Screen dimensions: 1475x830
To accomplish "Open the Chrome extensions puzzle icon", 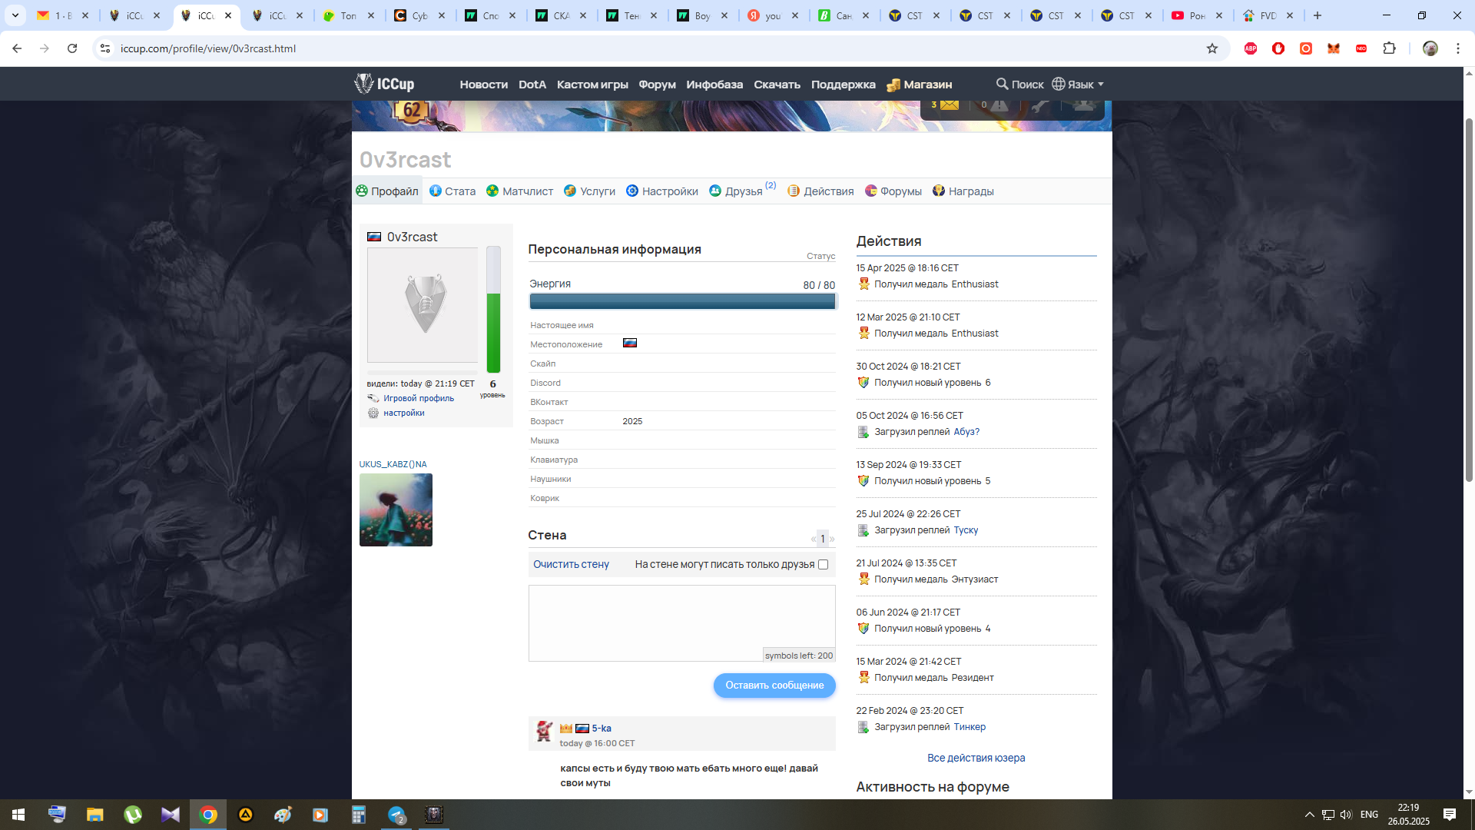I will pos(1389,48).
